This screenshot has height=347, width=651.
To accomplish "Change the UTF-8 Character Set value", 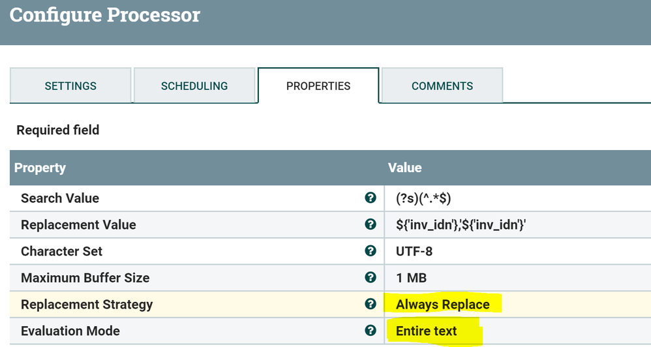I will click(414, 251).
